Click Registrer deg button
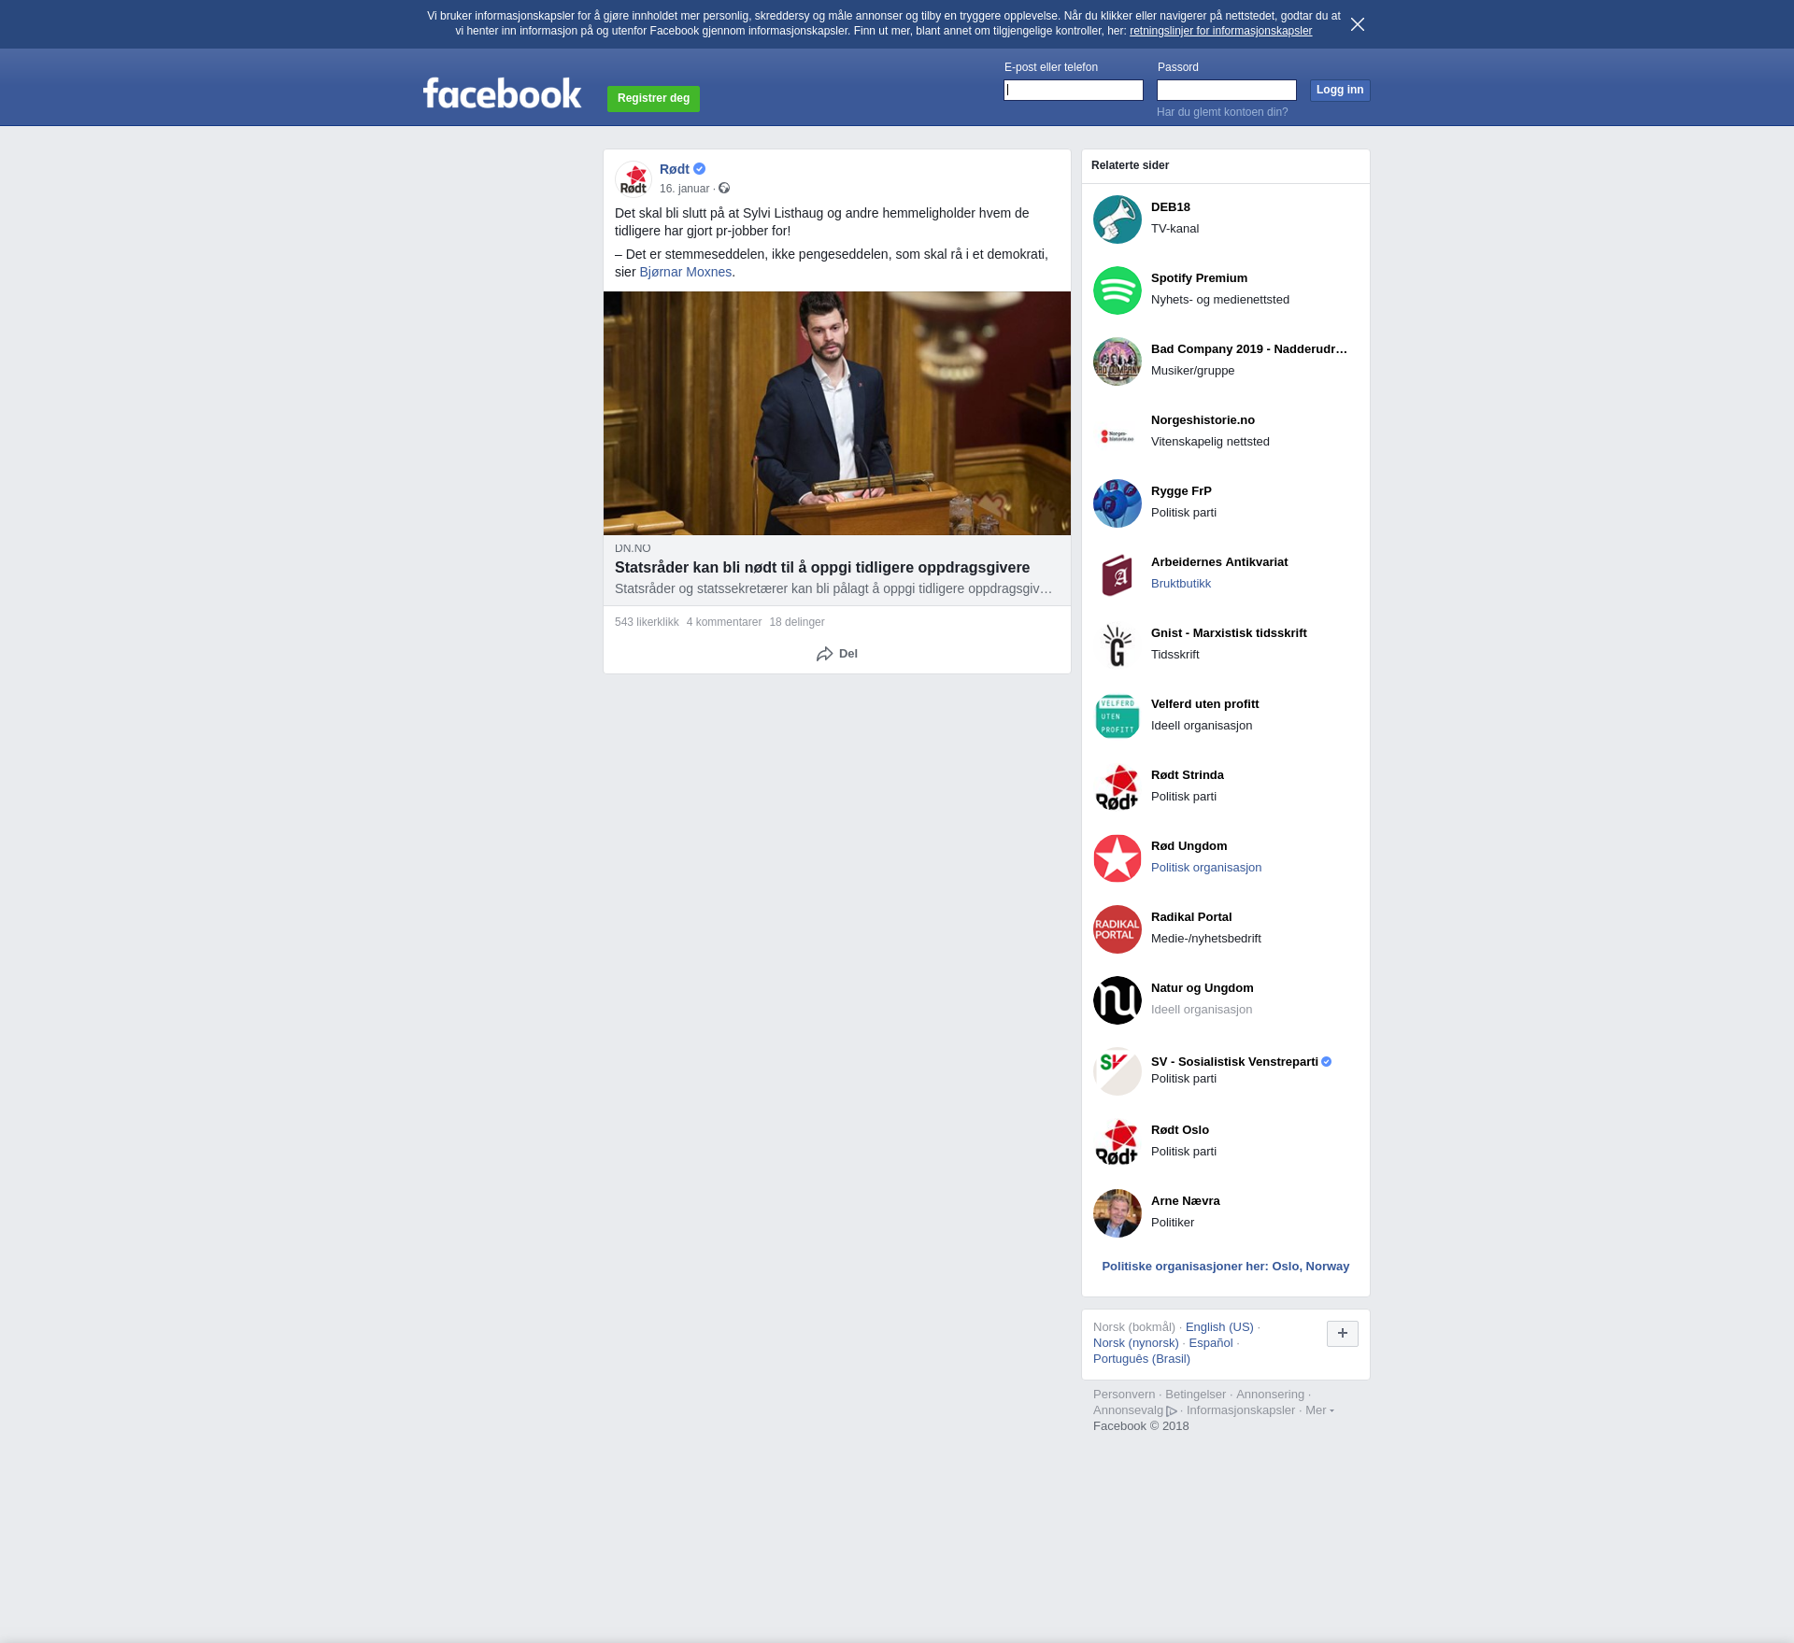The height and width of the screenshot is (1643, 1794). pyautogui.click(x=653, y=98)
